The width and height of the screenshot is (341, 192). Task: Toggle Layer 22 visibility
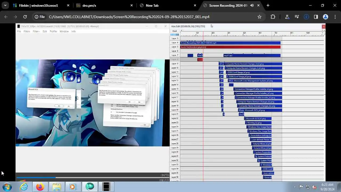tap(175, 118)
